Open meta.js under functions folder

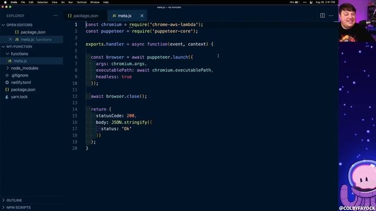[x=32, y=61]
